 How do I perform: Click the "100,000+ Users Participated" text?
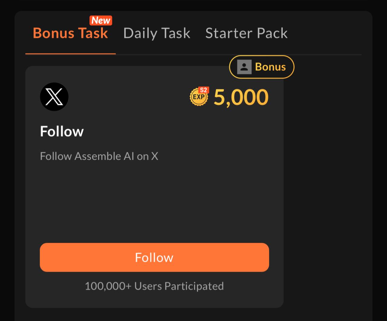[154, 286]
